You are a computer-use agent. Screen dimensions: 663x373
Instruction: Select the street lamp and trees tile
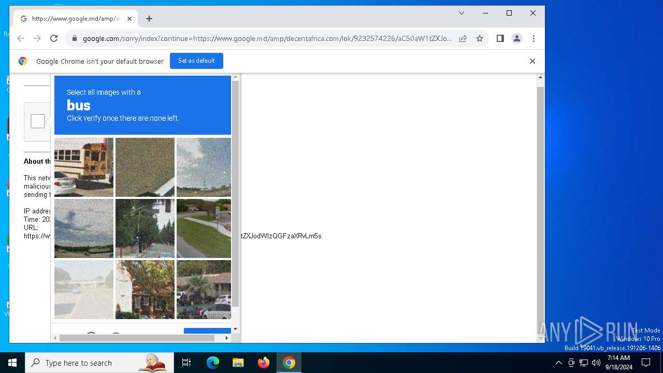145,228
